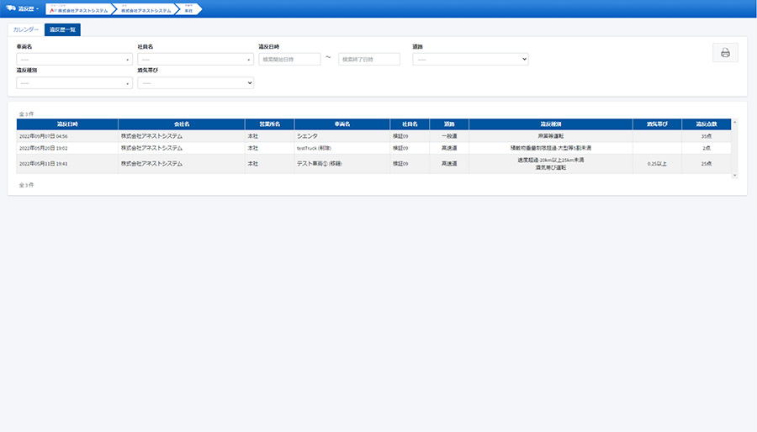Click the 検索終了日時 date input
Viewport: 757px width, 432px height.
click(368, 60)
